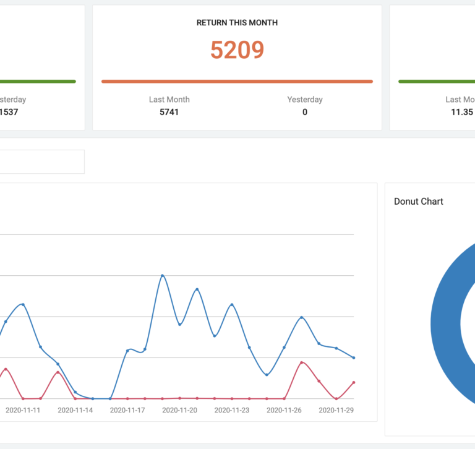
Task: Click the blue line peak on 2020-11-19
Action: 162,276
